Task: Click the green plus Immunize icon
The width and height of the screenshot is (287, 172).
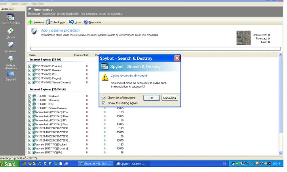Action: pyautogui.click(x=30, y=22)
